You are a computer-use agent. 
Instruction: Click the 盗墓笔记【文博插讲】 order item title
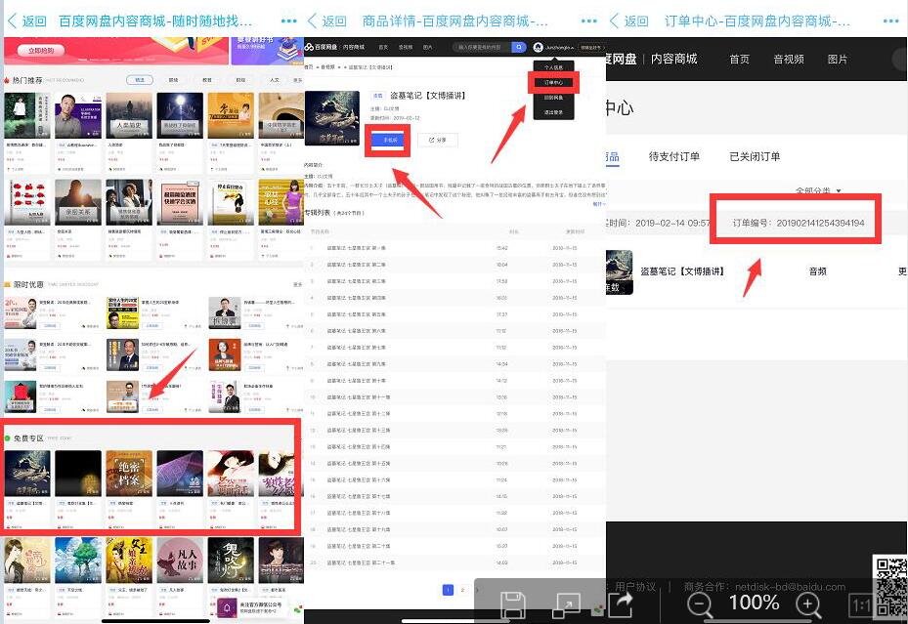coord(682,271)
